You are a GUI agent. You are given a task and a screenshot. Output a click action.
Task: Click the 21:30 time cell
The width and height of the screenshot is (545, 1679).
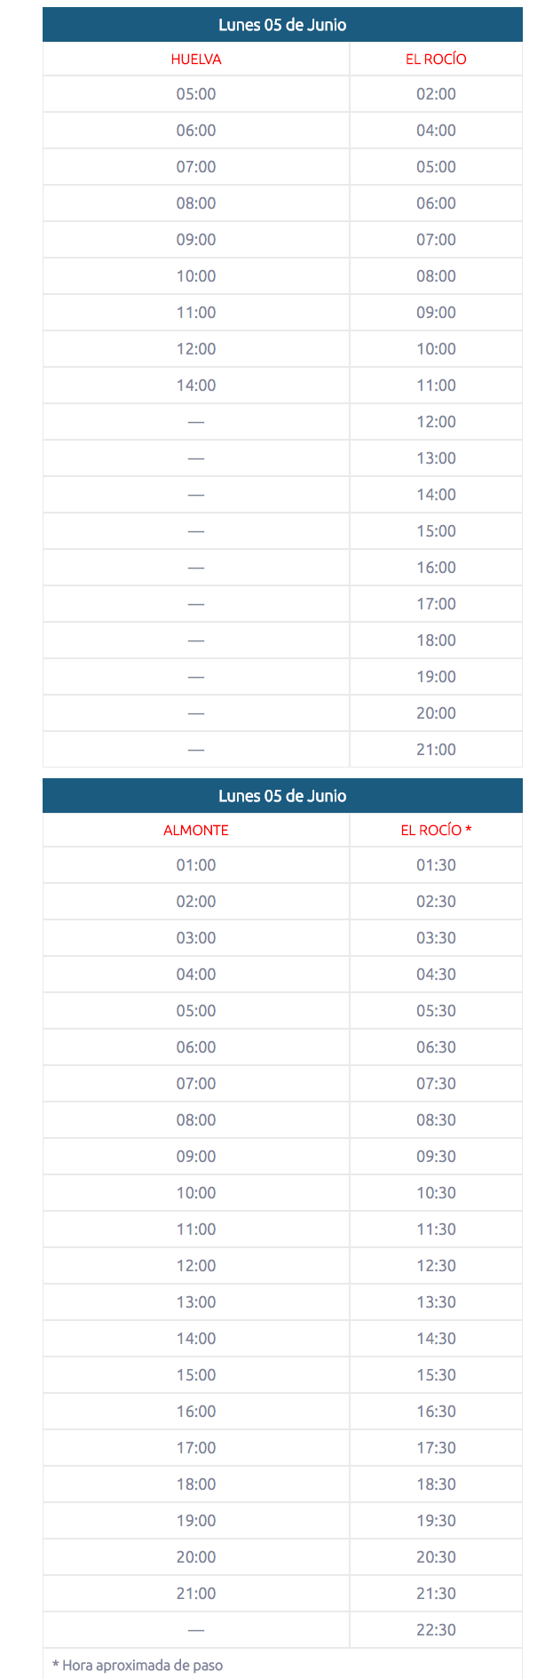tap(436, 1594)
